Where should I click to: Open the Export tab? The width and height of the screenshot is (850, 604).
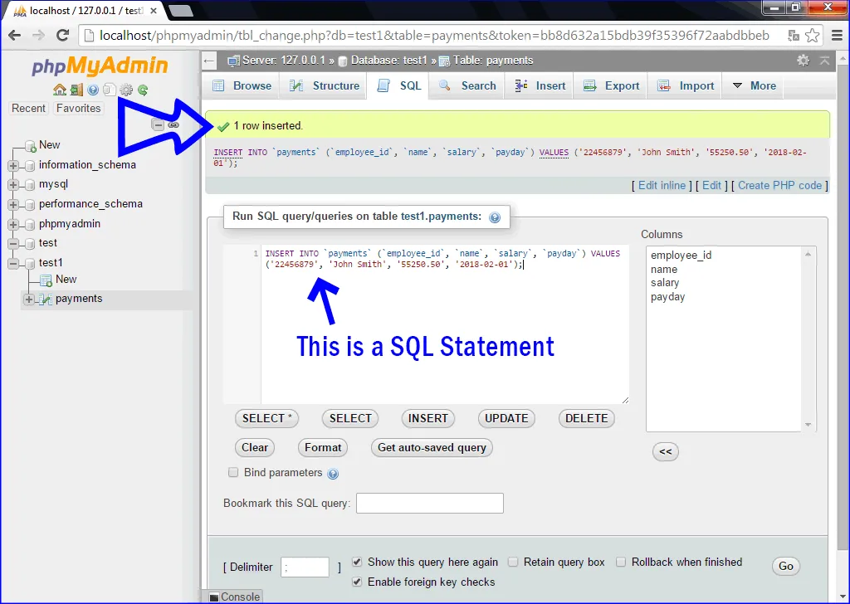[x=611, y=85]
